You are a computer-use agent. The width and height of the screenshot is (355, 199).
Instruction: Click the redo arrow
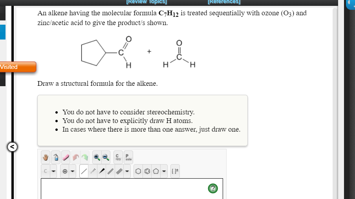pyautogui.click(x=86, y=157)
